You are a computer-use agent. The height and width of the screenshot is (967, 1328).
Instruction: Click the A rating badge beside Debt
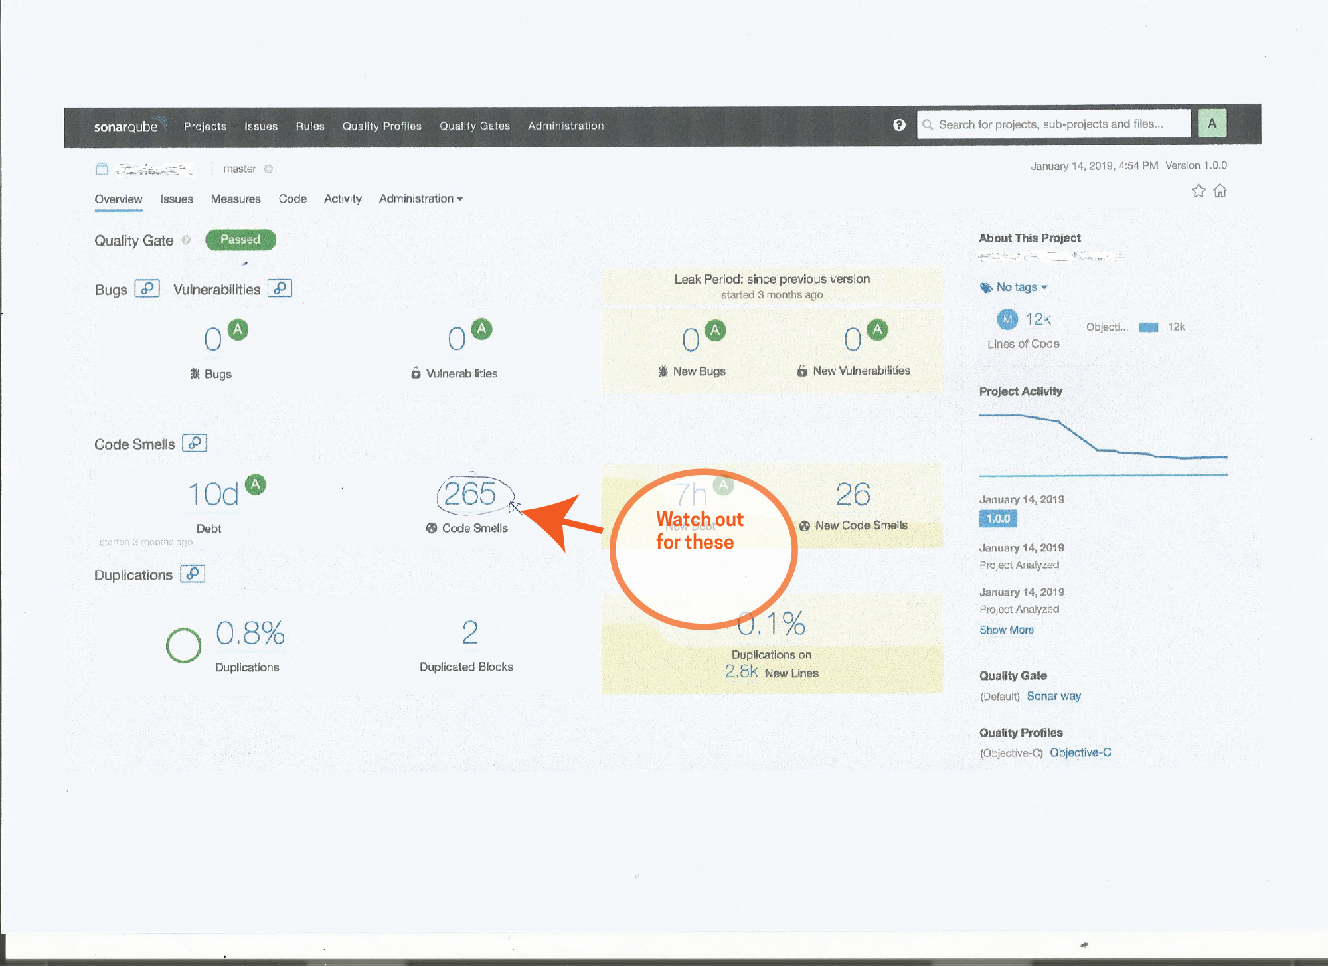(x=256, y=485)
